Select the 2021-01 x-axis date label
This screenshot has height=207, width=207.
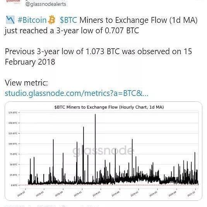tap(191, 194)
